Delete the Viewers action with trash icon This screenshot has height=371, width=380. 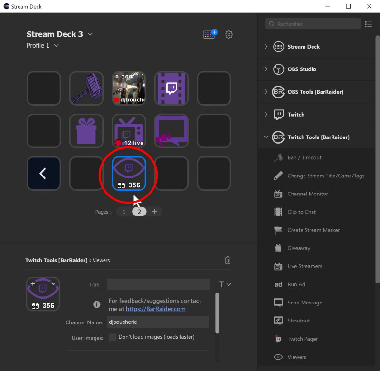pos(228,260)
